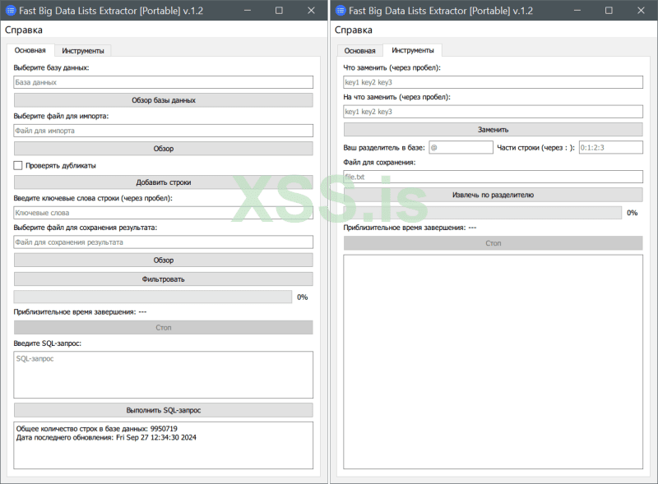Click Приблизительное время завершения label in right window

410,228
